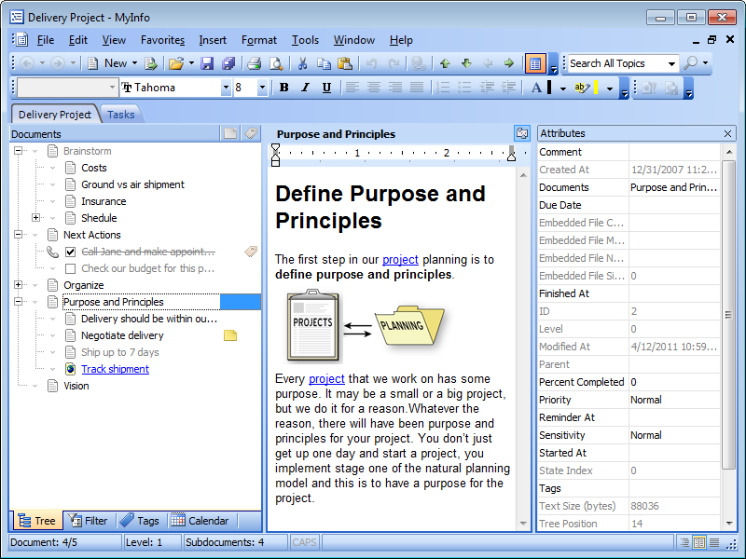Open the Format menu
746x559 pixels.
pos(259,40)
